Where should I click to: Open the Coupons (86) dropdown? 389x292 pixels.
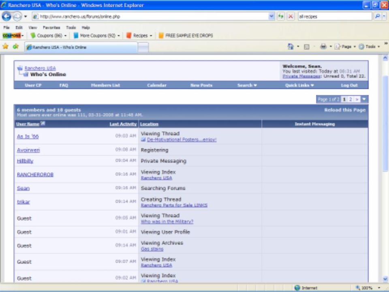click(66, 36)
